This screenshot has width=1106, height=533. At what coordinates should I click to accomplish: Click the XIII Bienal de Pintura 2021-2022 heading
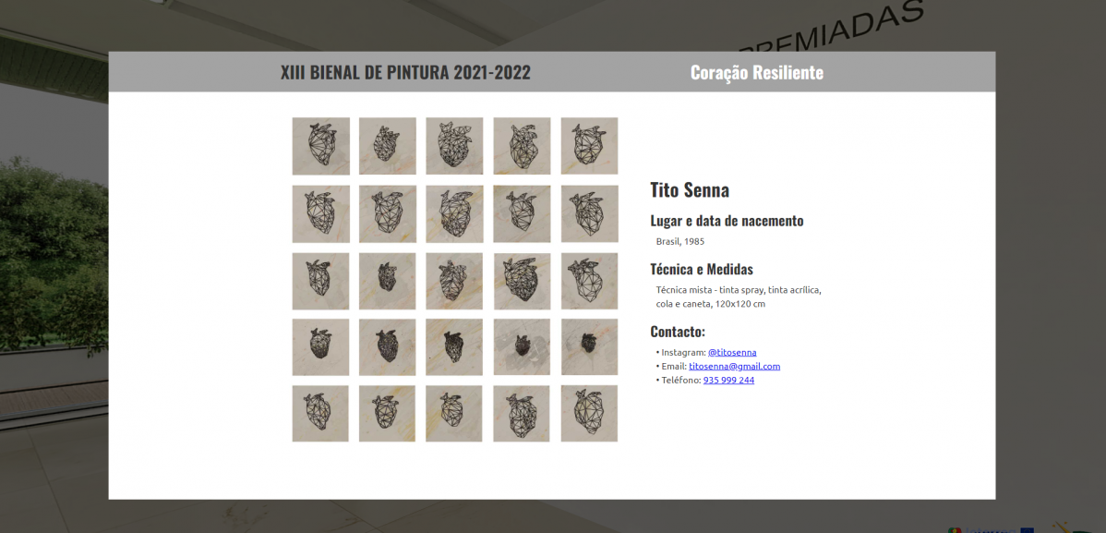point(405,73)
